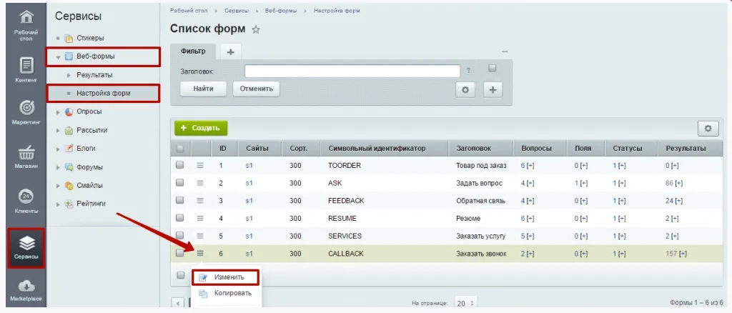Open the per-page count dropdown
The height and width of the screenshot is (313, 732).
[465, 303]
